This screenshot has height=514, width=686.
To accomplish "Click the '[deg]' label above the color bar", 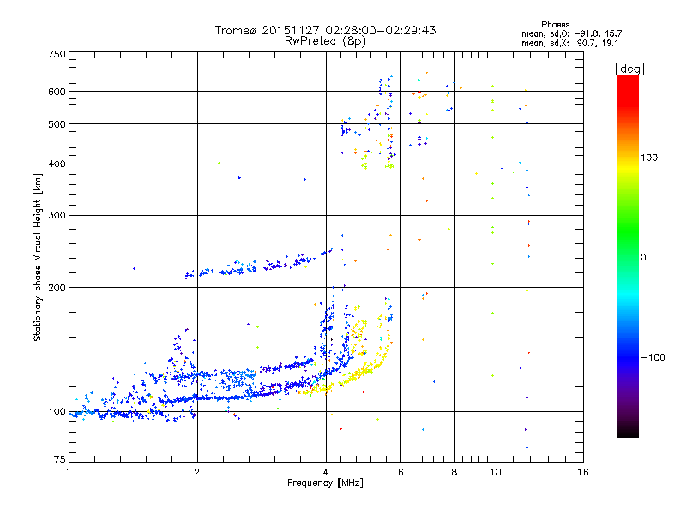I will pyautogui.click(x=629, y=69).
